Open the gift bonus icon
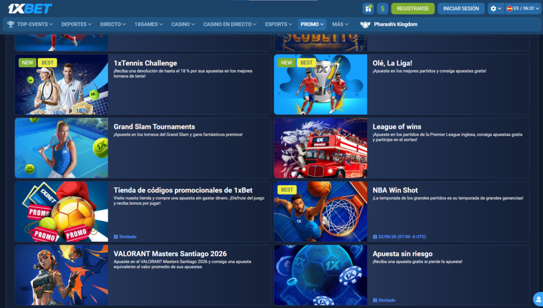Viewport: 543px width, 308px height. [368, 8]
